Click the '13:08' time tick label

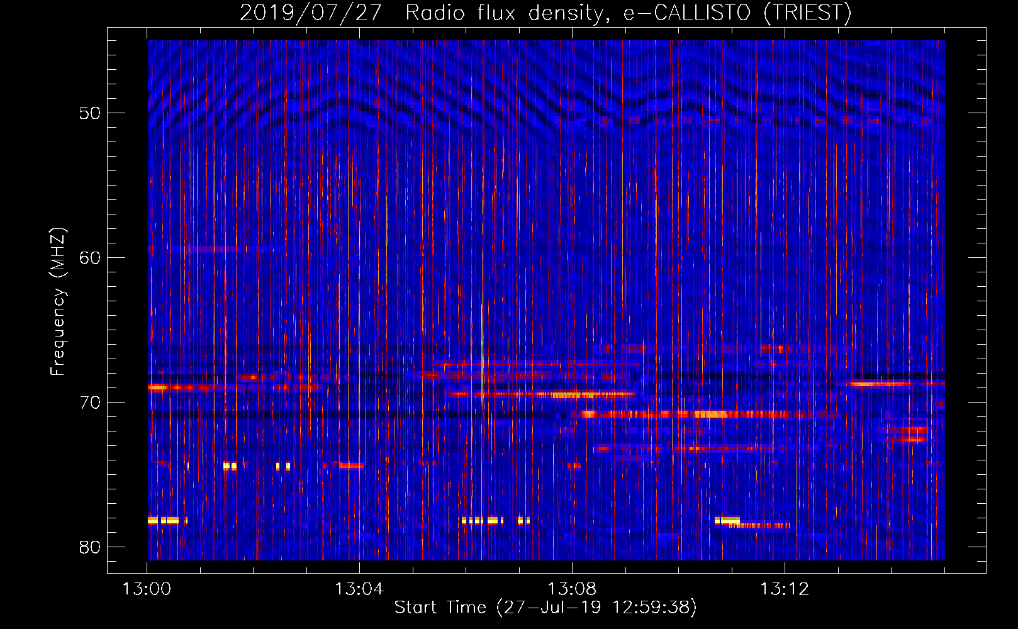(572, 589)
